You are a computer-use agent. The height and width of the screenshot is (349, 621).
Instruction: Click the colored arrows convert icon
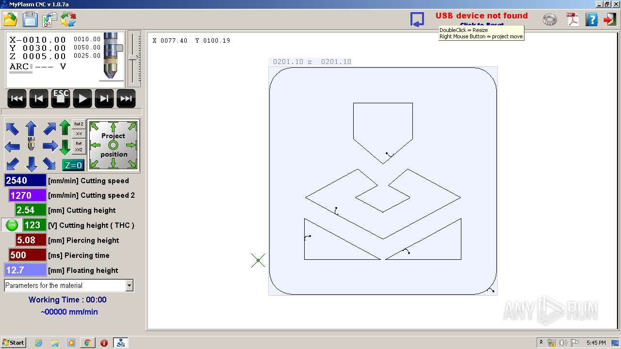tap(68, 19)
